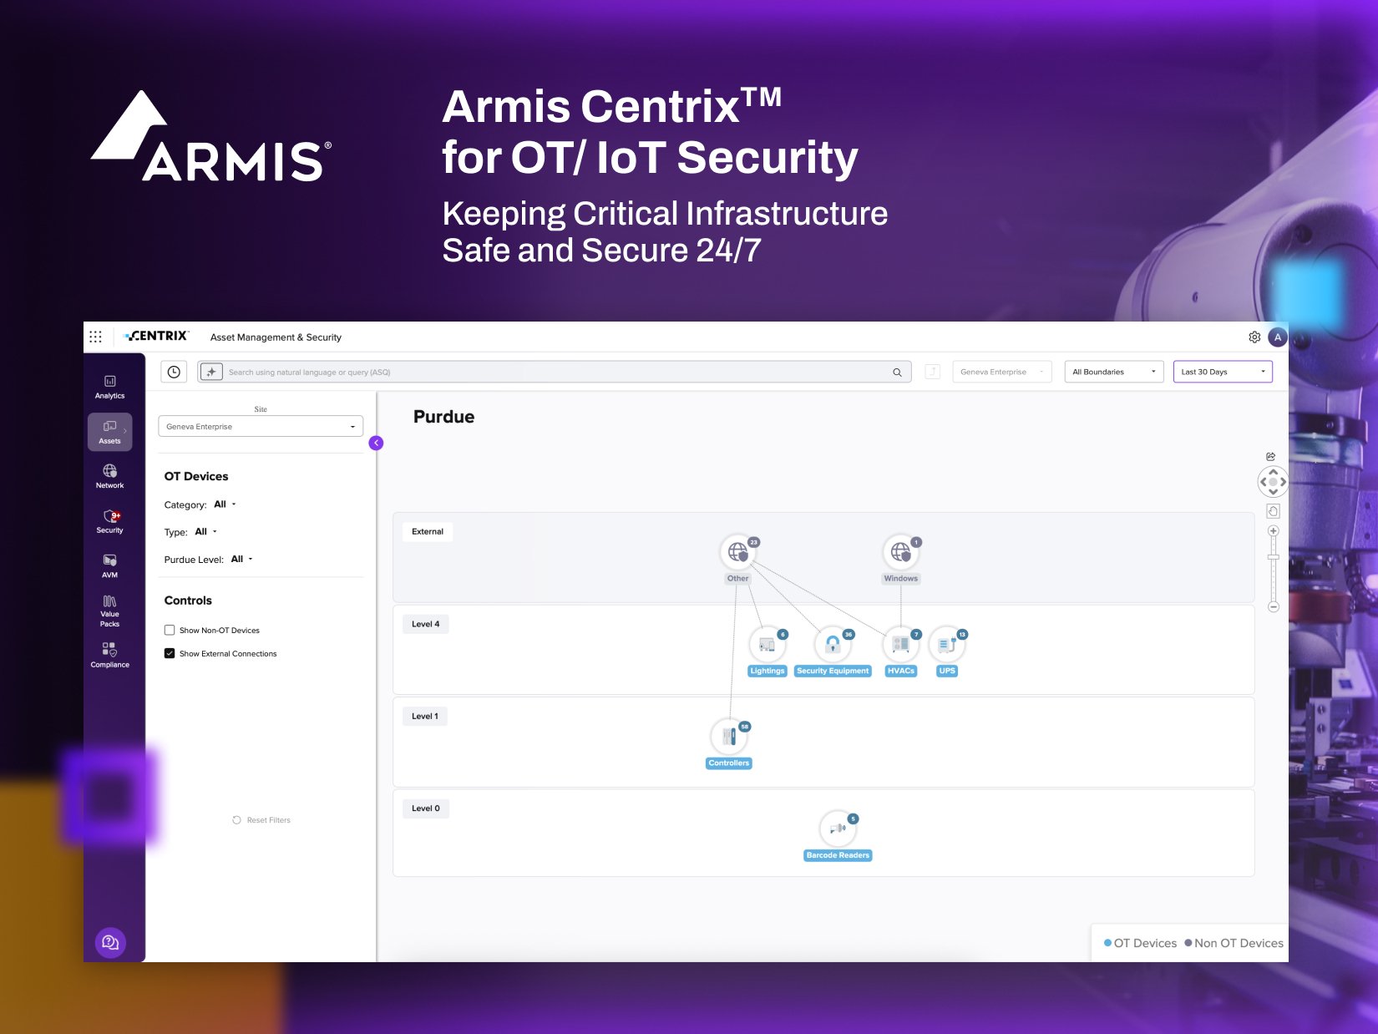
Task: Open the All Boundaries dropdown
Action: (1114, 372)
